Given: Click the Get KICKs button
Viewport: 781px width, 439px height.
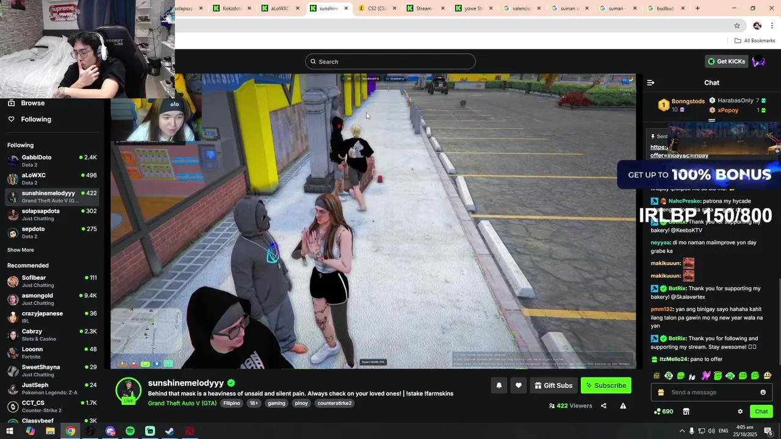Looking at the screenshot, I should click(x=727, y=62).
